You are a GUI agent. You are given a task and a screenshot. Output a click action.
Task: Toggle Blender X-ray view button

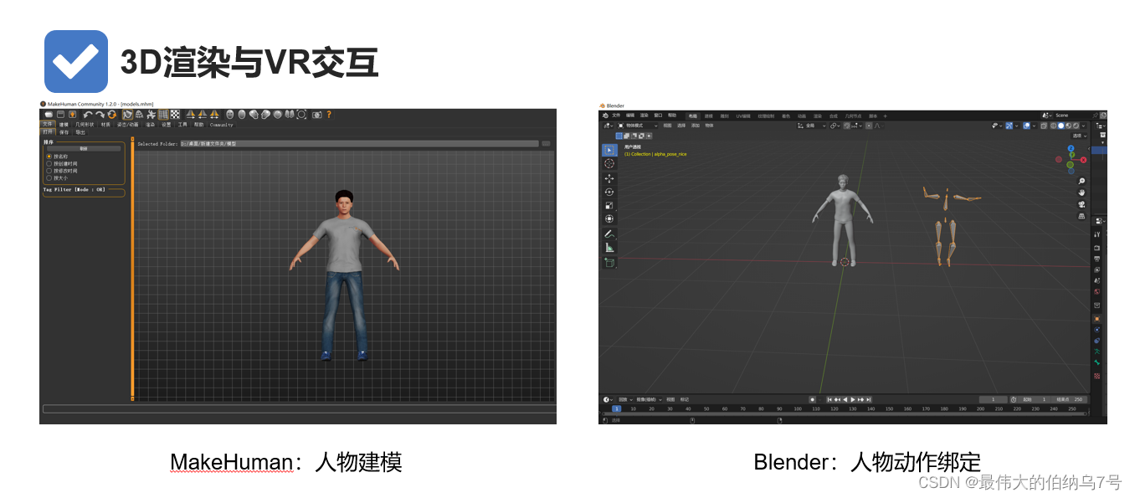1044,126
